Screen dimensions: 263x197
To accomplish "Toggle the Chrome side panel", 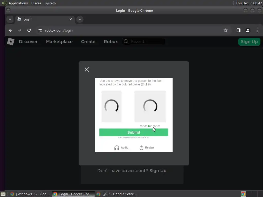I will [239, 30].
